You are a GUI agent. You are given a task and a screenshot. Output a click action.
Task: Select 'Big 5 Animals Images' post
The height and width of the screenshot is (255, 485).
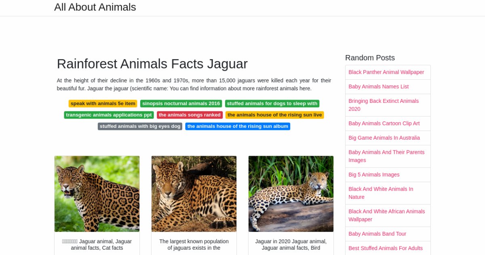click(374, 175)
